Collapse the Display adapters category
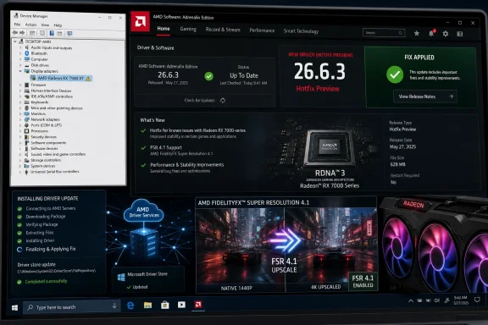The image size is (488, 325). [20, 71]
